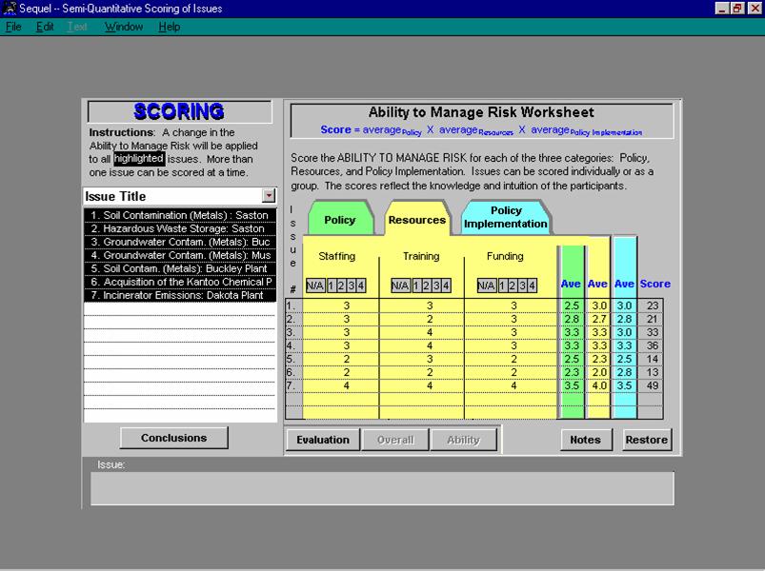Click the Sequel application icon in title bar
765x571 pixels.
10,9
